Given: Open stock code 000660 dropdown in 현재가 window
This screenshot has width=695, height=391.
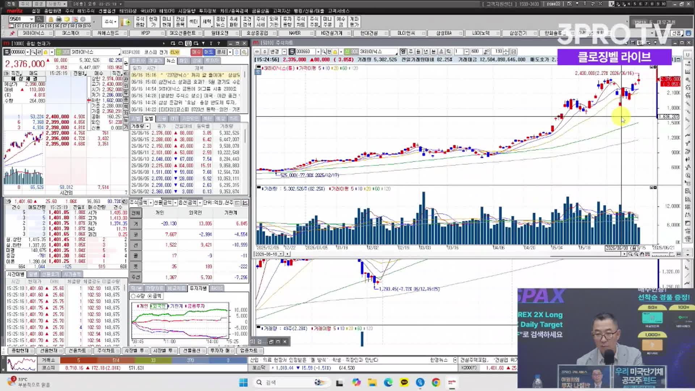Looking at the screenshot, I should 28,52.
